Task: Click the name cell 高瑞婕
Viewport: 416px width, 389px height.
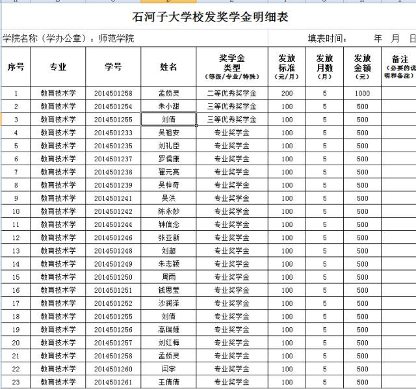Action: tap(168, 330)
